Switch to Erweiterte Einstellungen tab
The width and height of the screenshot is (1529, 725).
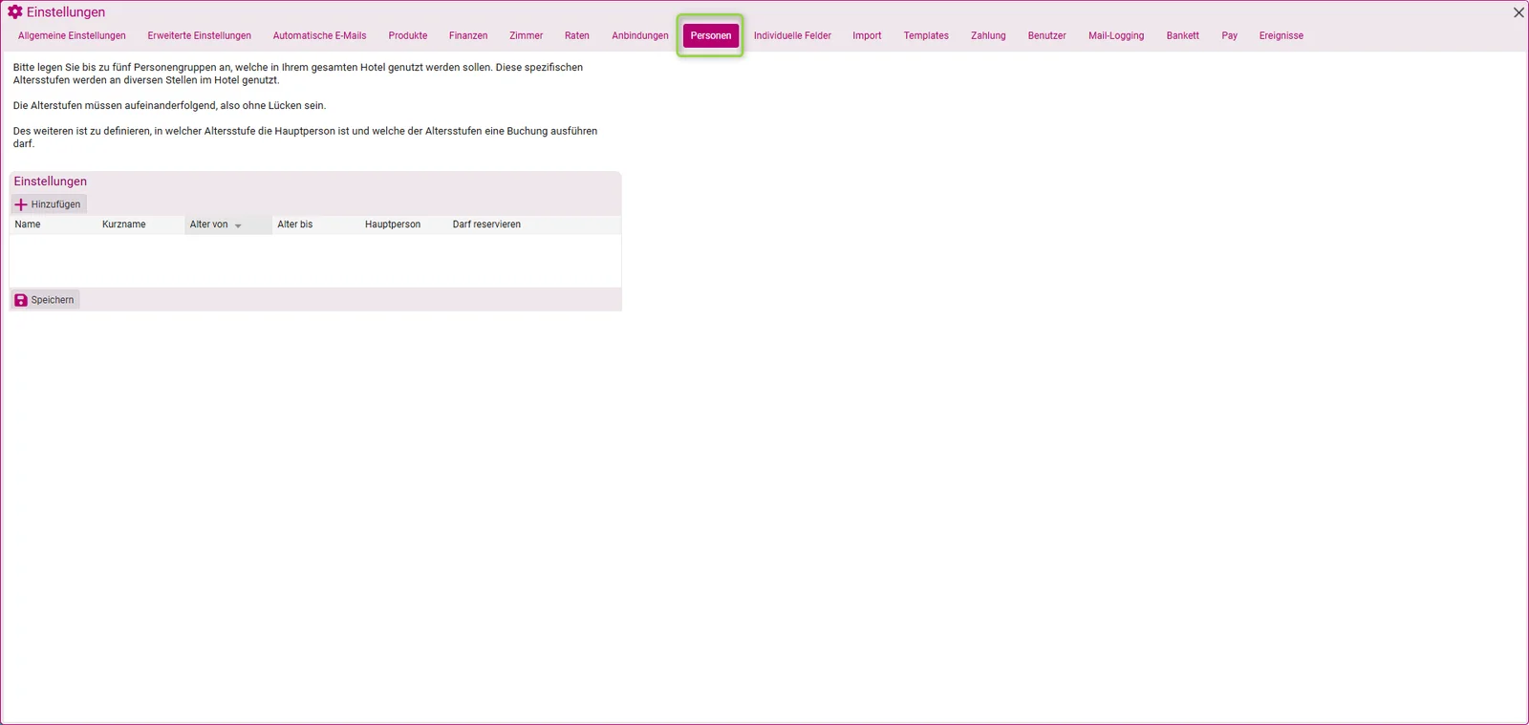click(200, 35)
